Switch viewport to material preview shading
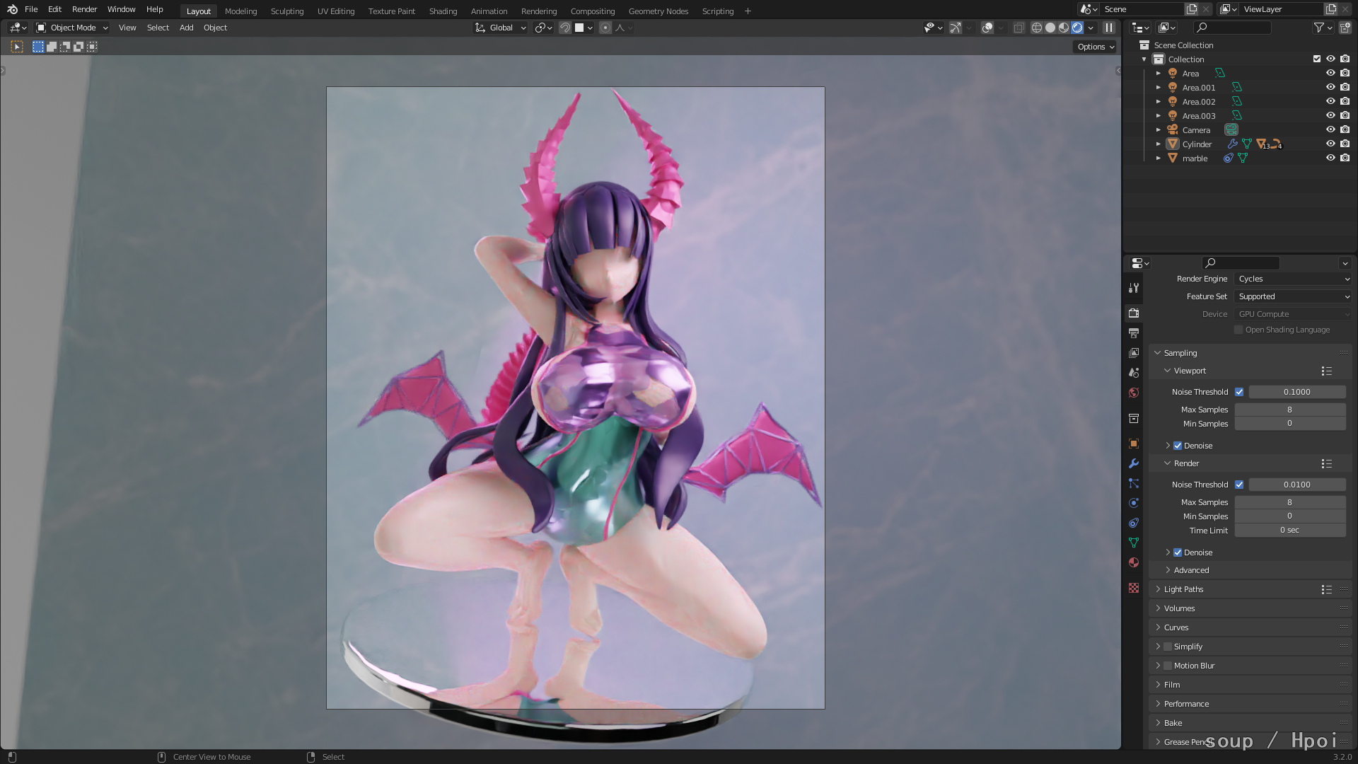 click(x=1064, y=28)
